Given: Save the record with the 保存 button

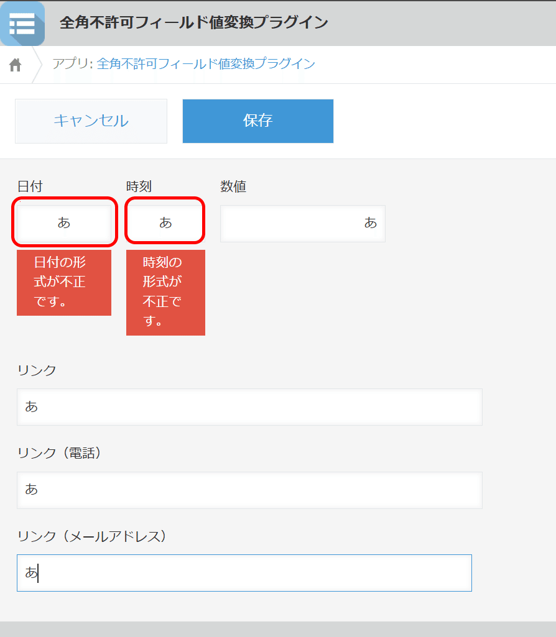Looking at the screenshot, I should 257,121.
